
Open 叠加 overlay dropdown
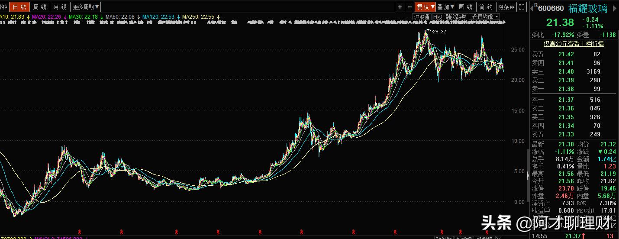point(446,7)
